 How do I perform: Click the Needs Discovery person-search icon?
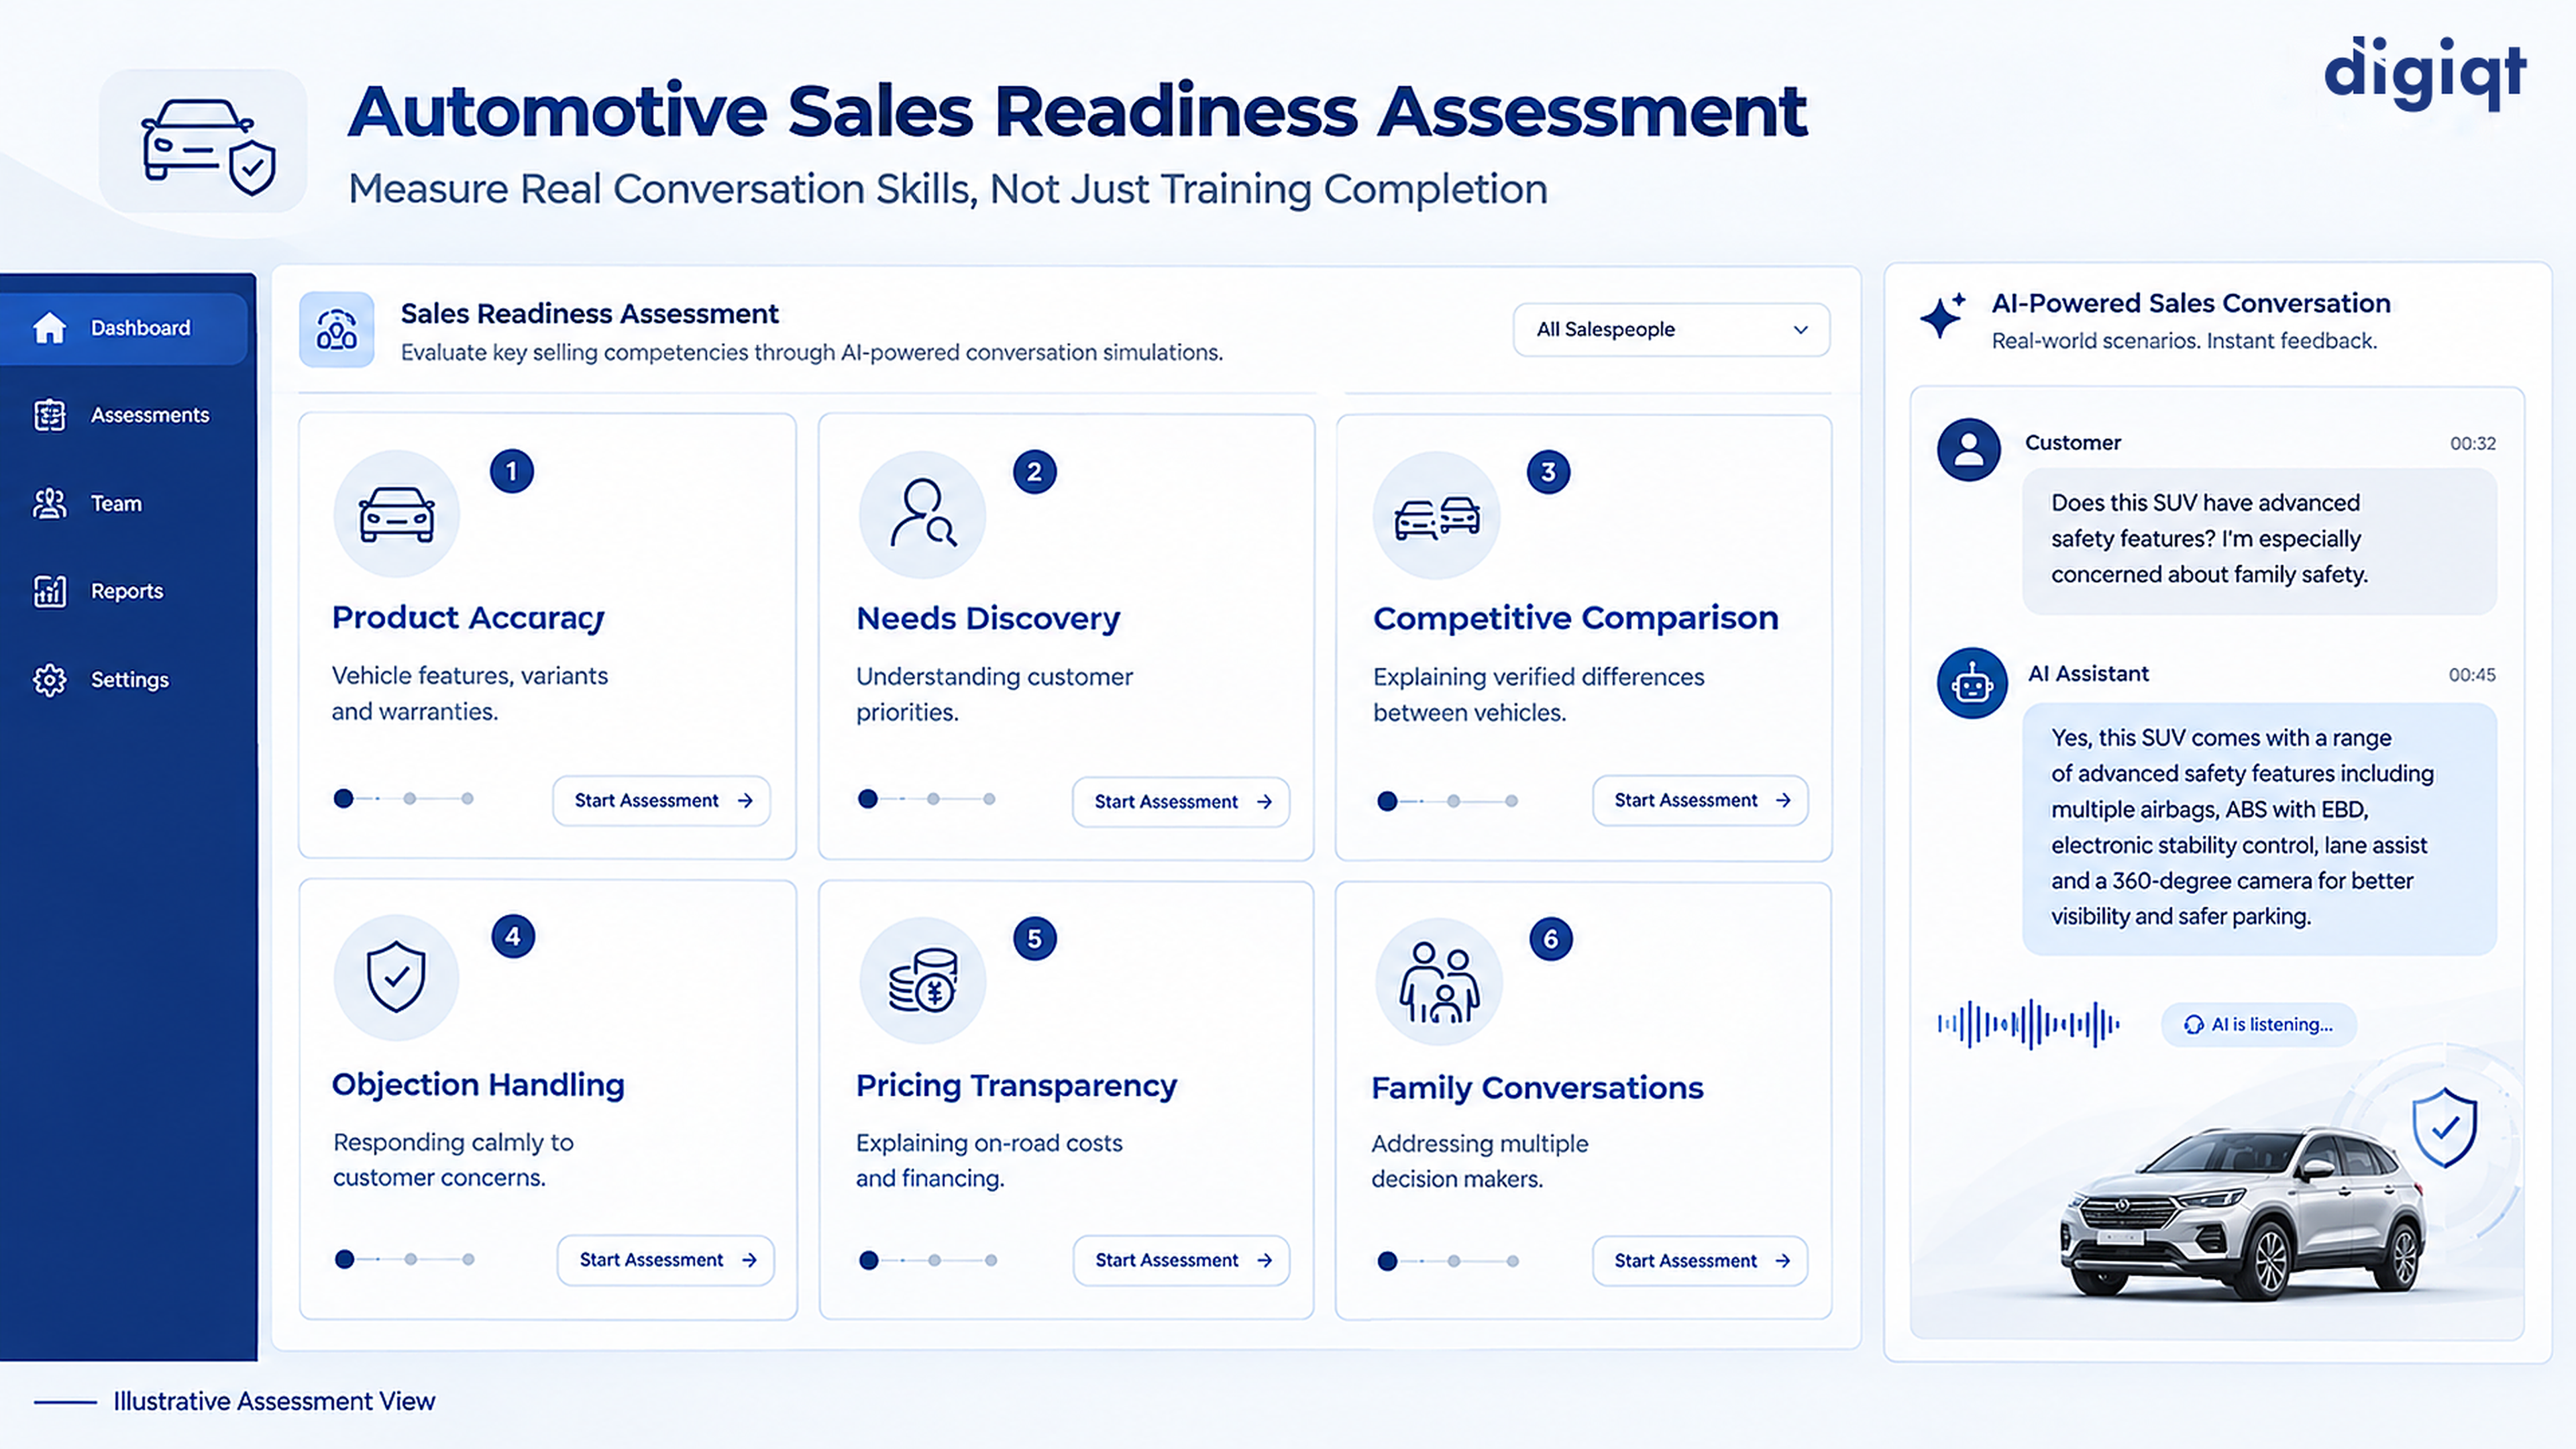922,515
